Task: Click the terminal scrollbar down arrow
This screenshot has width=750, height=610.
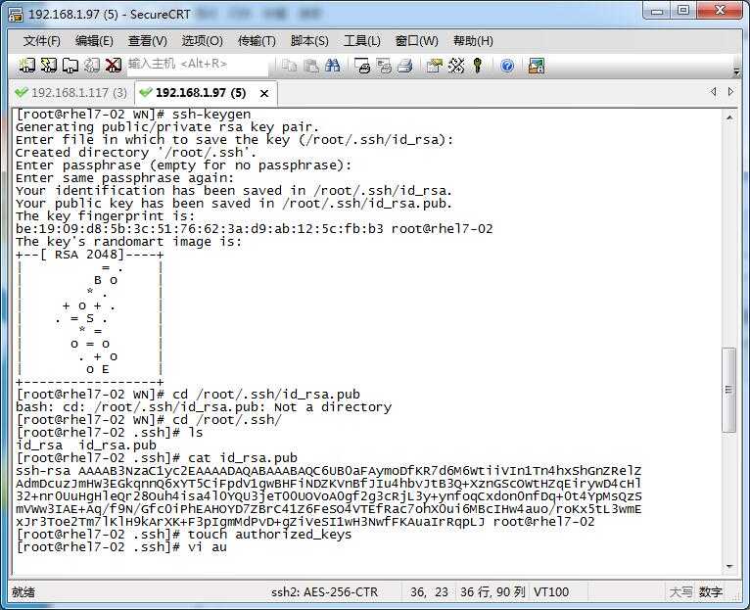Action: pyautogui.click(x=729, y=567)
